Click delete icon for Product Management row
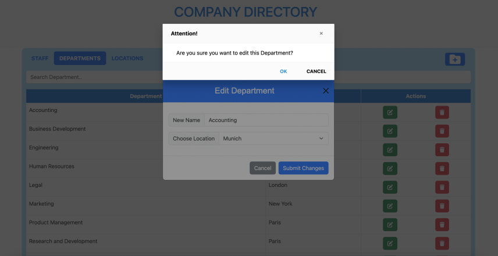This screenshot has width=498, height=256. point(442,225)
